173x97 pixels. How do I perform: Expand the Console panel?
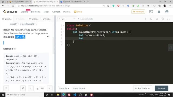(64, 88)
